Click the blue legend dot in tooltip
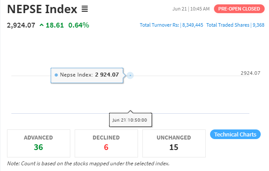Image resolution: width=269 pixels, height=171 pixels. coord(56,75)
